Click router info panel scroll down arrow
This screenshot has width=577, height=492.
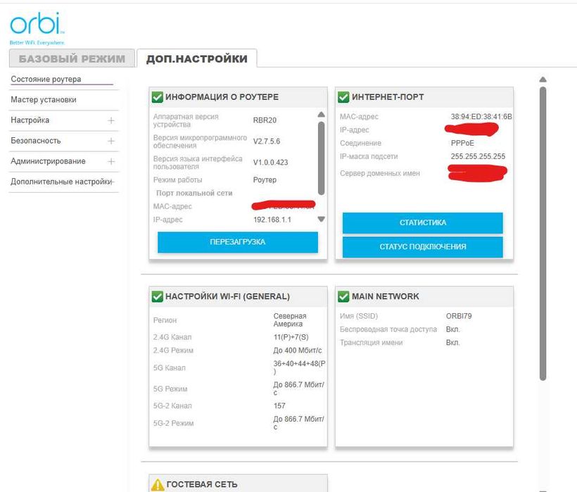tap(322, 220)
